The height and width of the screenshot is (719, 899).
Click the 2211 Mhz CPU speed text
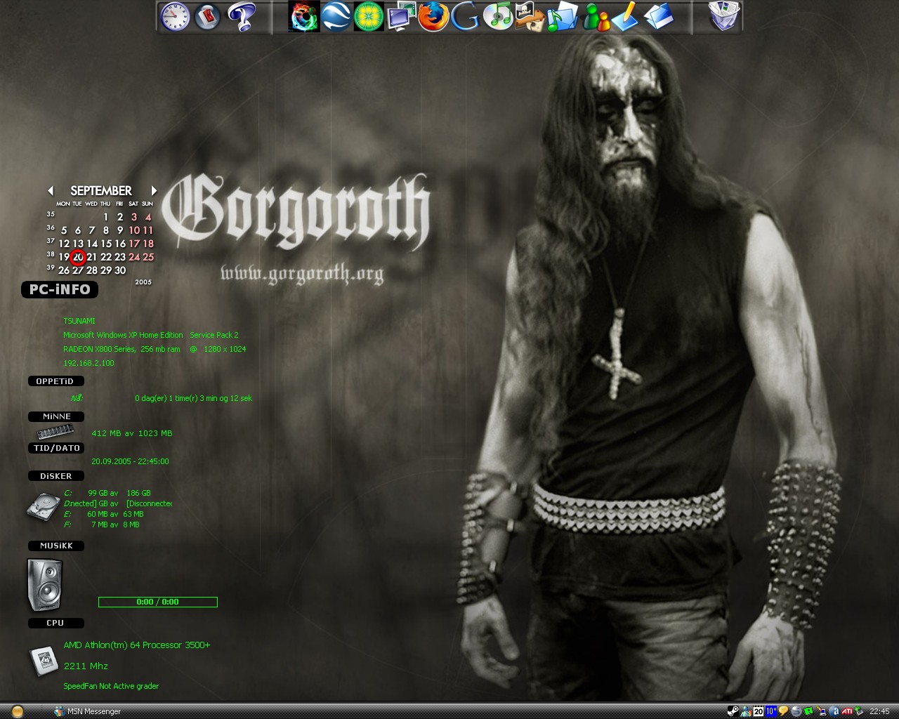(86, 666)
